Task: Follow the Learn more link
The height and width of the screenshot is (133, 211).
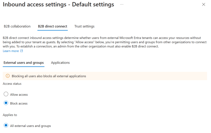Action: point(11,51)
